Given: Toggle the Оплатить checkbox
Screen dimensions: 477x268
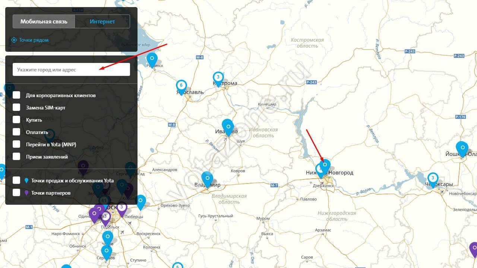Looking at the screenshot, I should coord(16,132).
